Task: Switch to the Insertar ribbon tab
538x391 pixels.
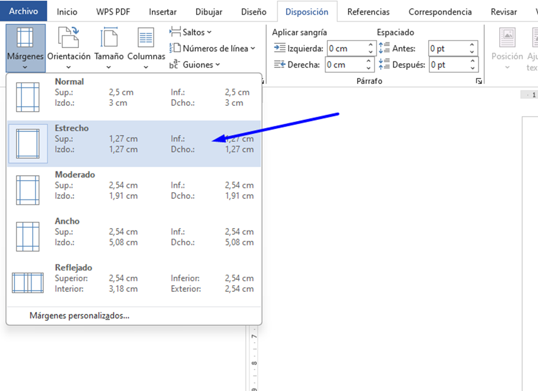Action: (163, 12)
